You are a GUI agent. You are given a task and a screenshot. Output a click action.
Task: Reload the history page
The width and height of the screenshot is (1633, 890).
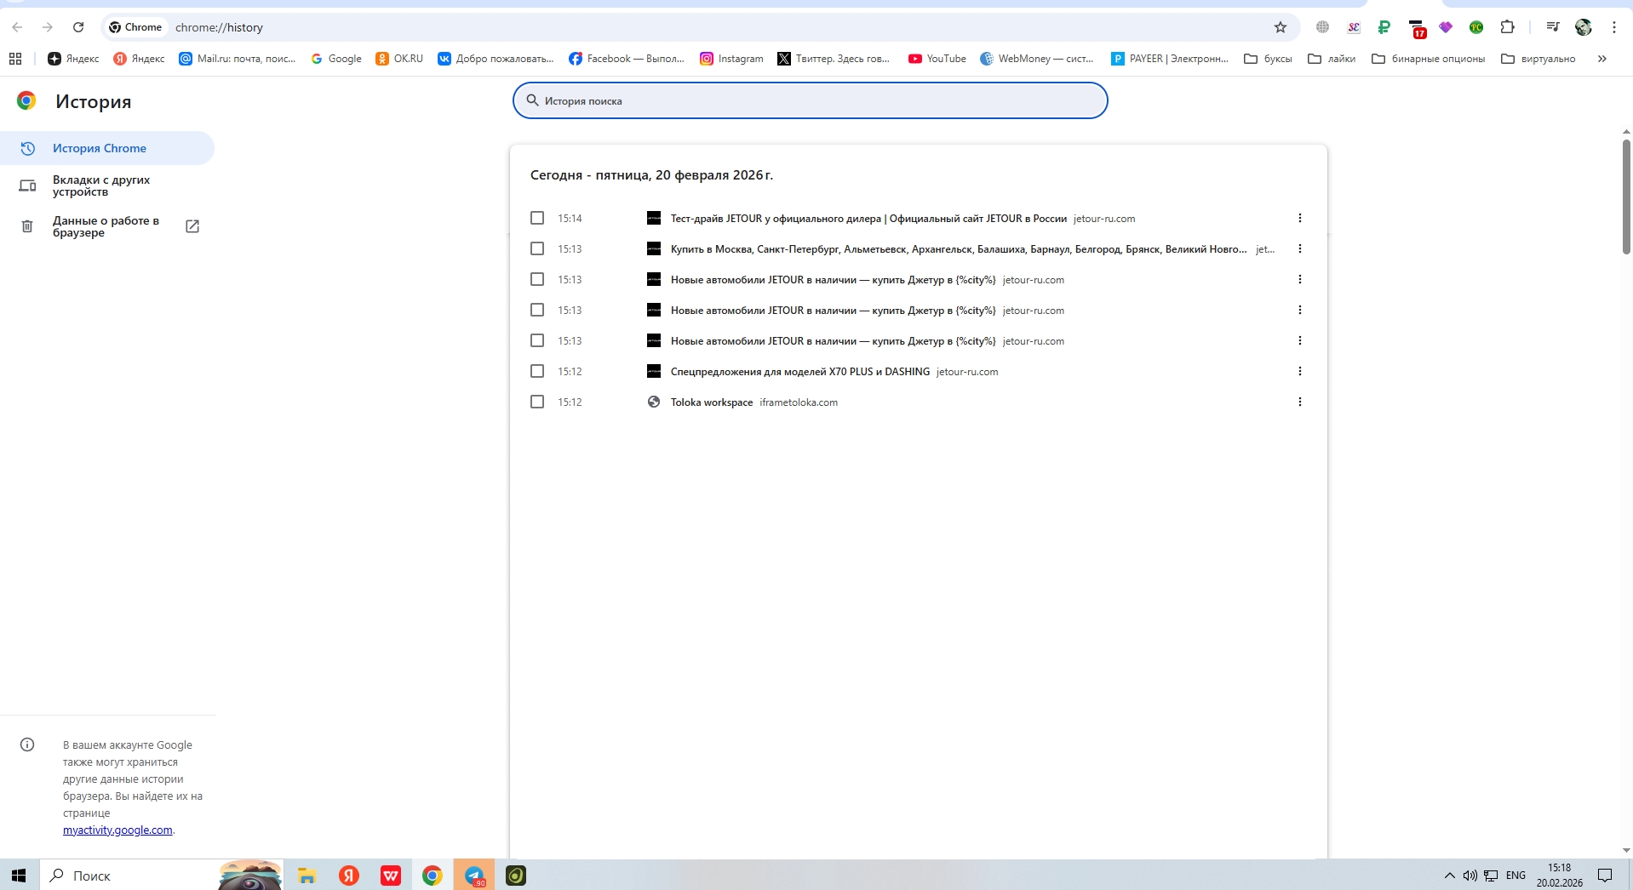click(x=78, y=27)
